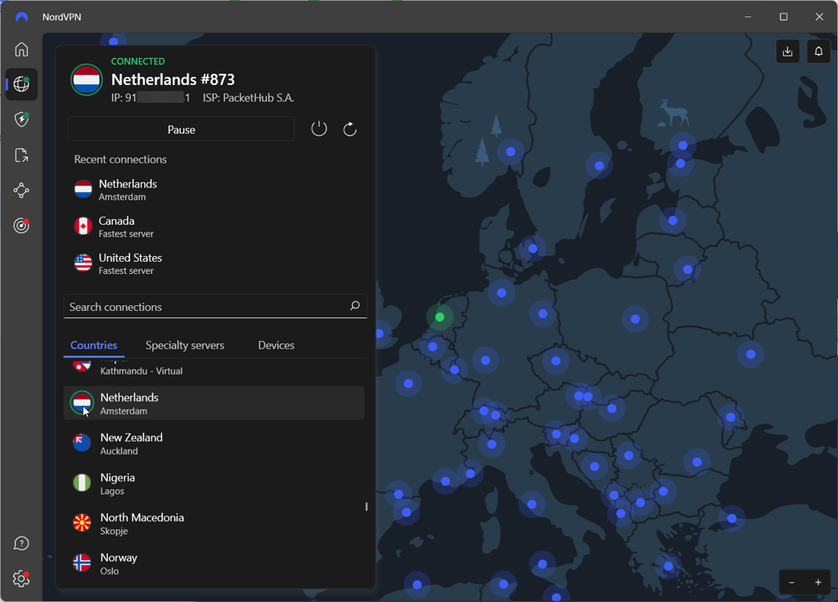The image size is (838, 602).
Task: Click the Norway flag icon
Action: pos(82,563)
